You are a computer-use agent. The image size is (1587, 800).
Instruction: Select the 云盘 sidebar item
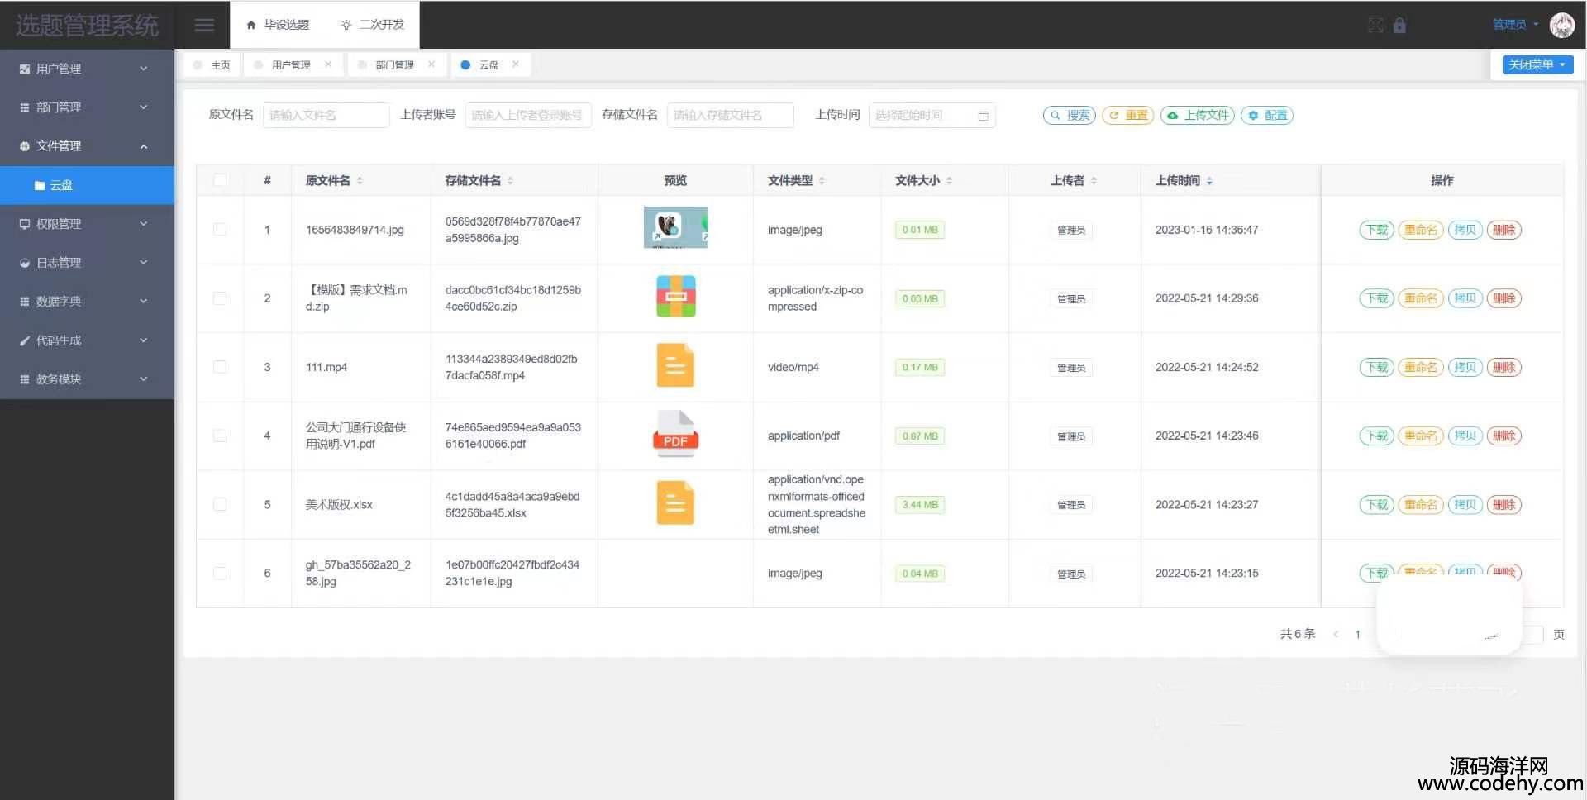87,185
